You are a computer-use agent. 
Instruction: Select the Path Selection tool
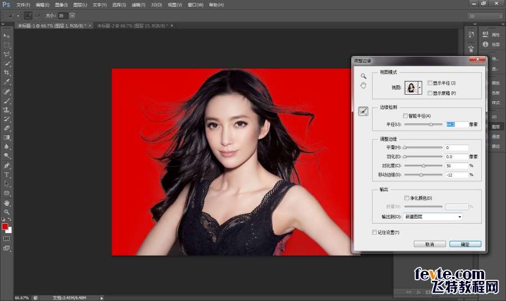click(6, 184)
